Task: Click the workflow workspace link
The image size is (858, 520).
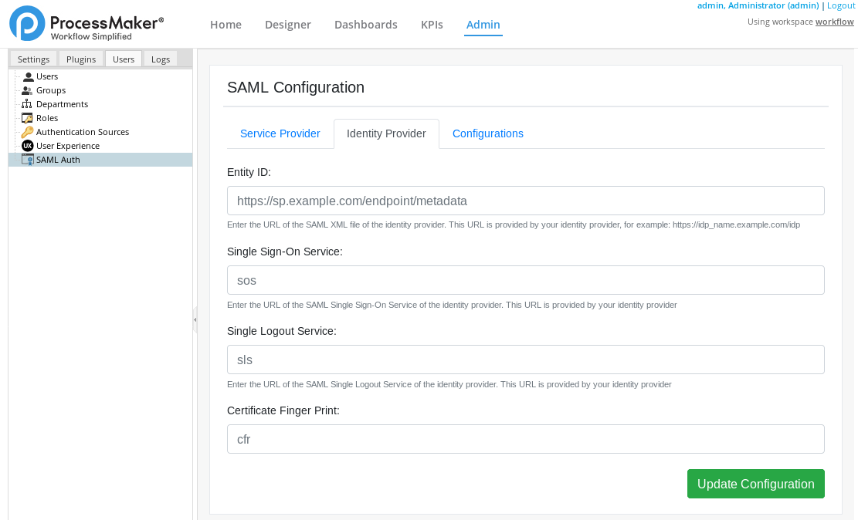Action: (834, 22)
